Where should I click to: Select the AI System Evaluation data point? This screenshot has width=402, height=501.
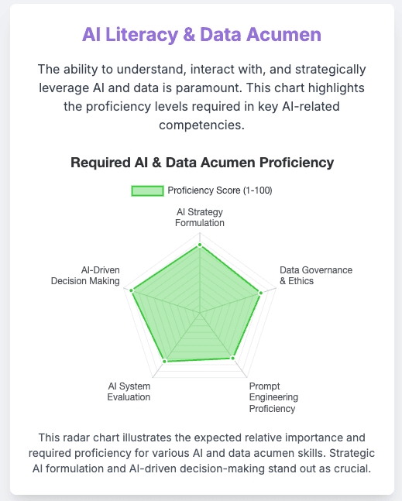[x=164, y=362]
